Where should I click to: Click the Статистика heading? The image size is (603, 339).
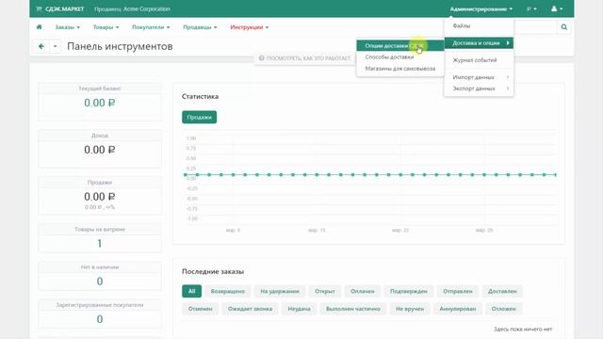[x=200, y=96]
